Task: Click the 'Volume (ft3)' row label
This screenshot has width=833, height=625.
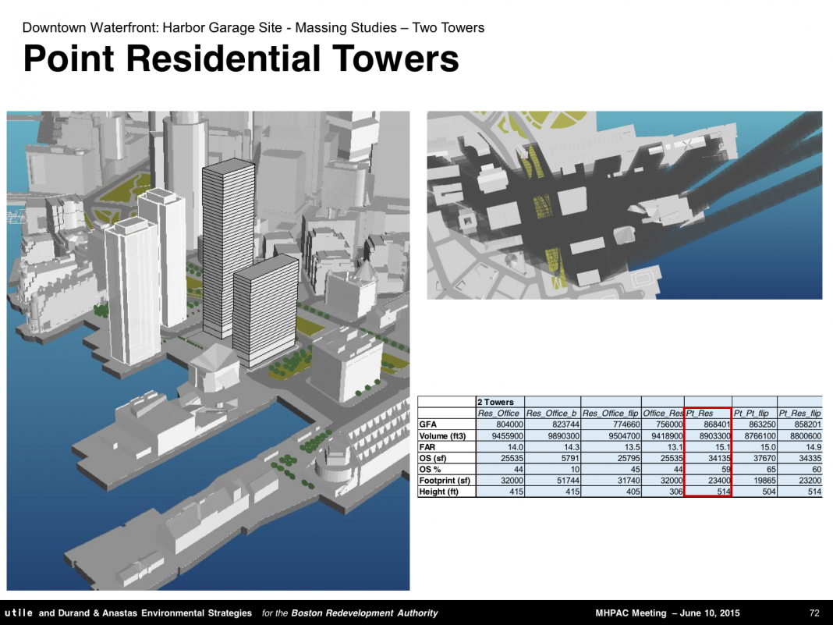Action: click(442, 436)
